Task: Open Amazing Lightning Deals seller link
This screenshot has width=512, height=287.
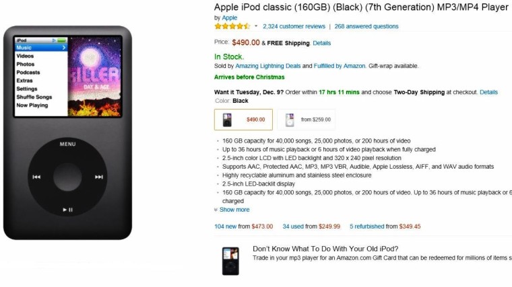Action: click(267, 66)
